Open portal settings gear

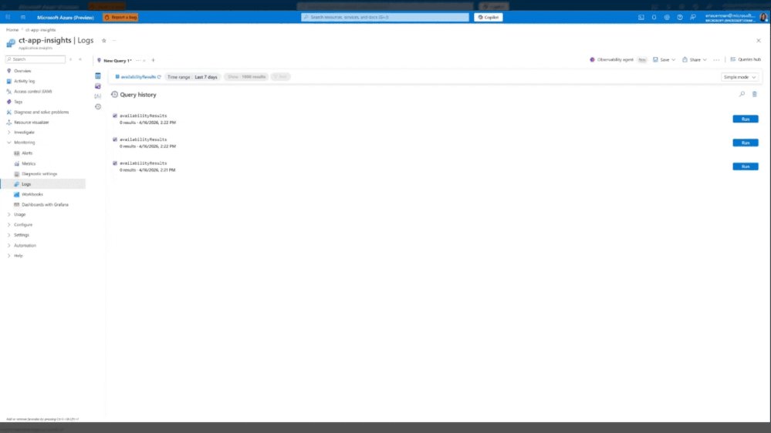(x=667, y=17)
